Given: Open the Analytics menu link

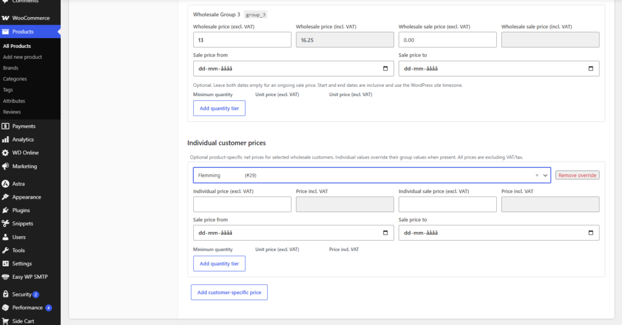Looking at the screenshot, I should (23, 139).
